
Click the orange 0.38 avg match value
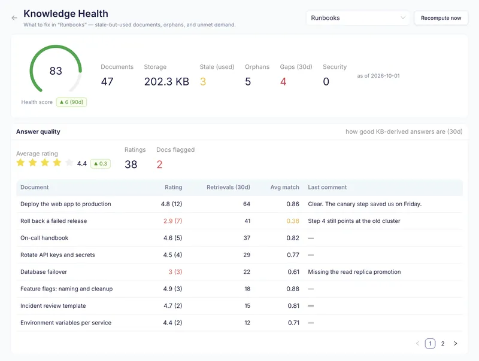(293, 221)
